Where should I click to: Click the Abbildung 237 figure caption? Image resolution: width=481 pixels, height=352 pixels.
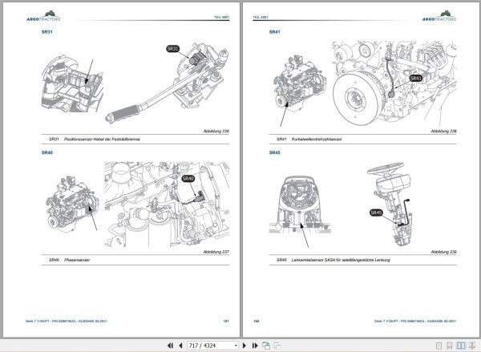216,252
